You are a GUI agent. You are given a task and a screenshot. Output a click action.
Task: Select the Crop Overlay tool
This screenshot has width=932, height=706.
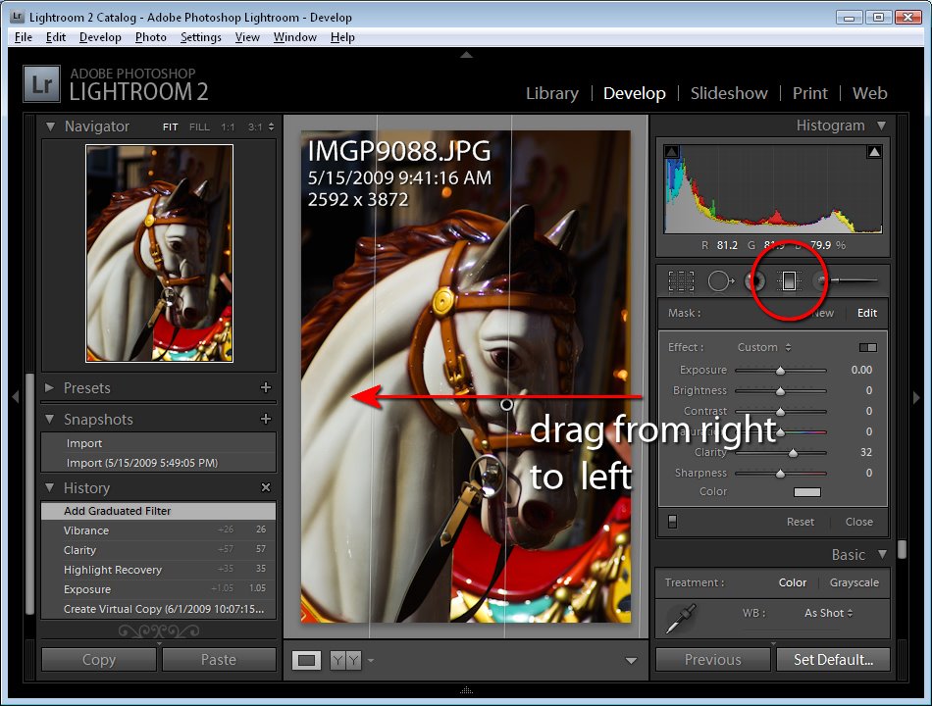click(x=681, y=280)
